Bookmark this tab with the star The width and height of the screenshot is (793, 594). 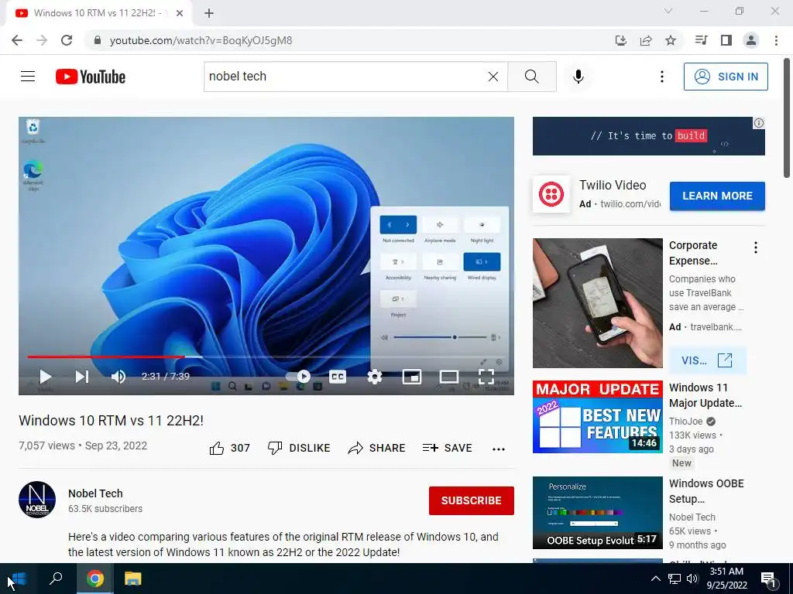coord(671,40)
